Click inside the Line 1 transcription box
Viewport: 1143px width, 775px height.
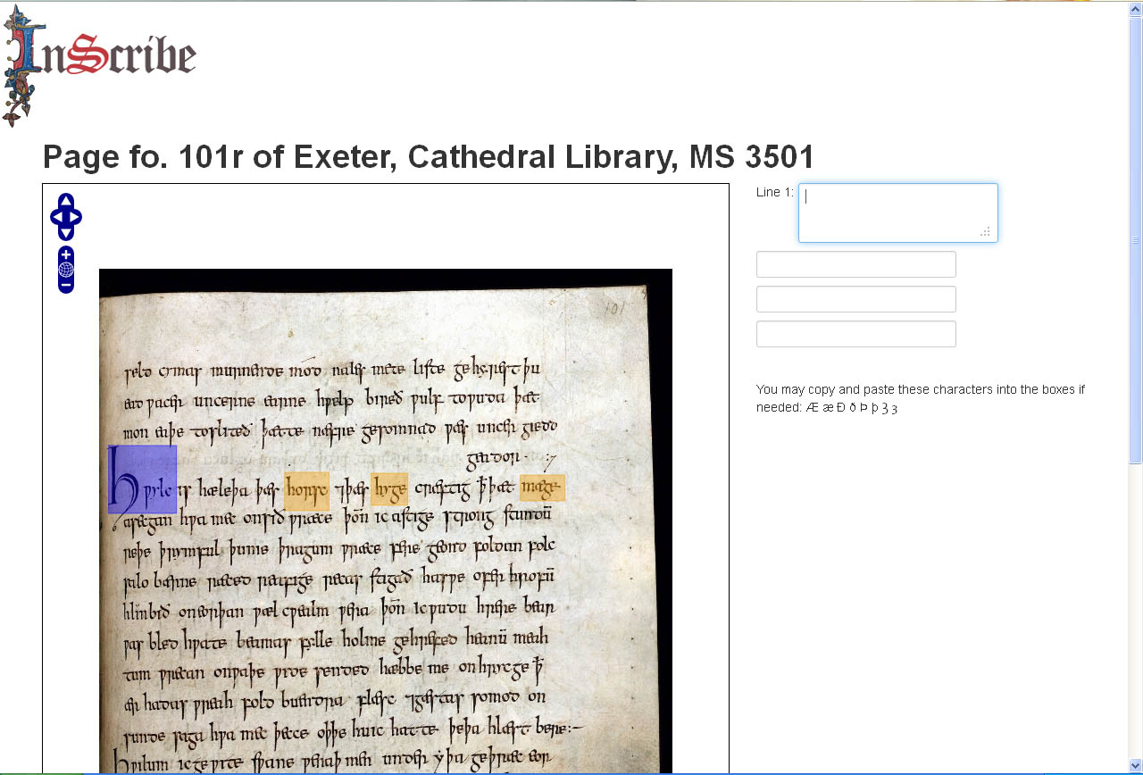coord(897,212)
